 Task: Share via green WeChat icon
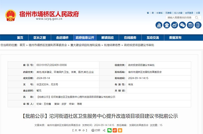pos(110,131)
